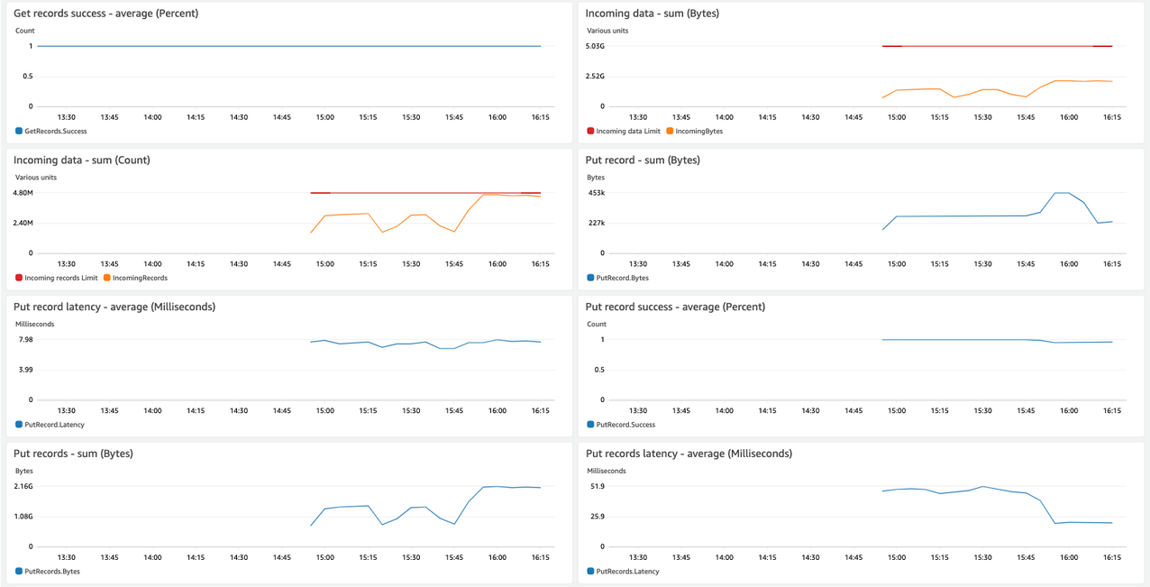Click Put record success average title
Screen dimensions: 1150x587
pos(675,307)
